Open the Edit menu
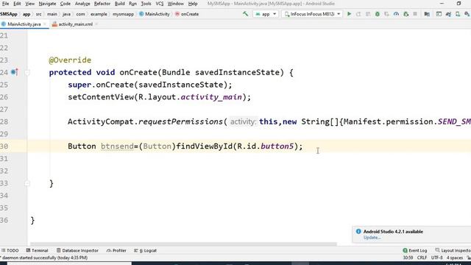 click(17, 4)
